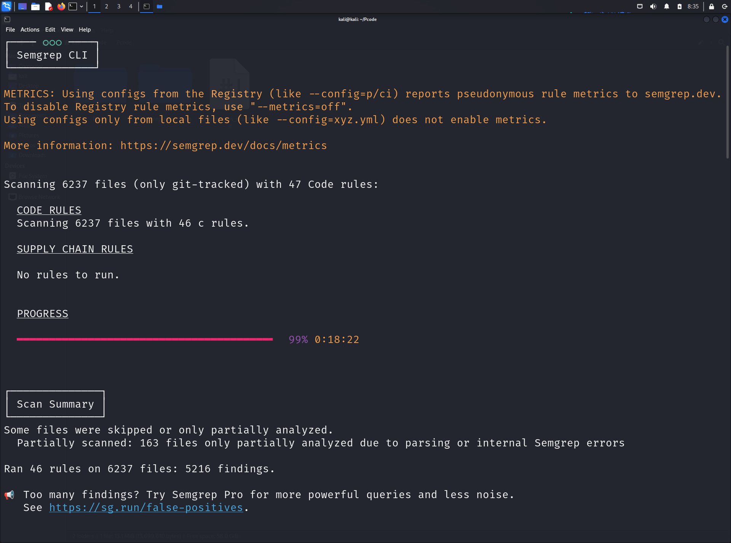Image resolution: width=731 pixels, height=543 pixels.
Task: Click the 5216 findings result line
Action: (x=139, y=469)
